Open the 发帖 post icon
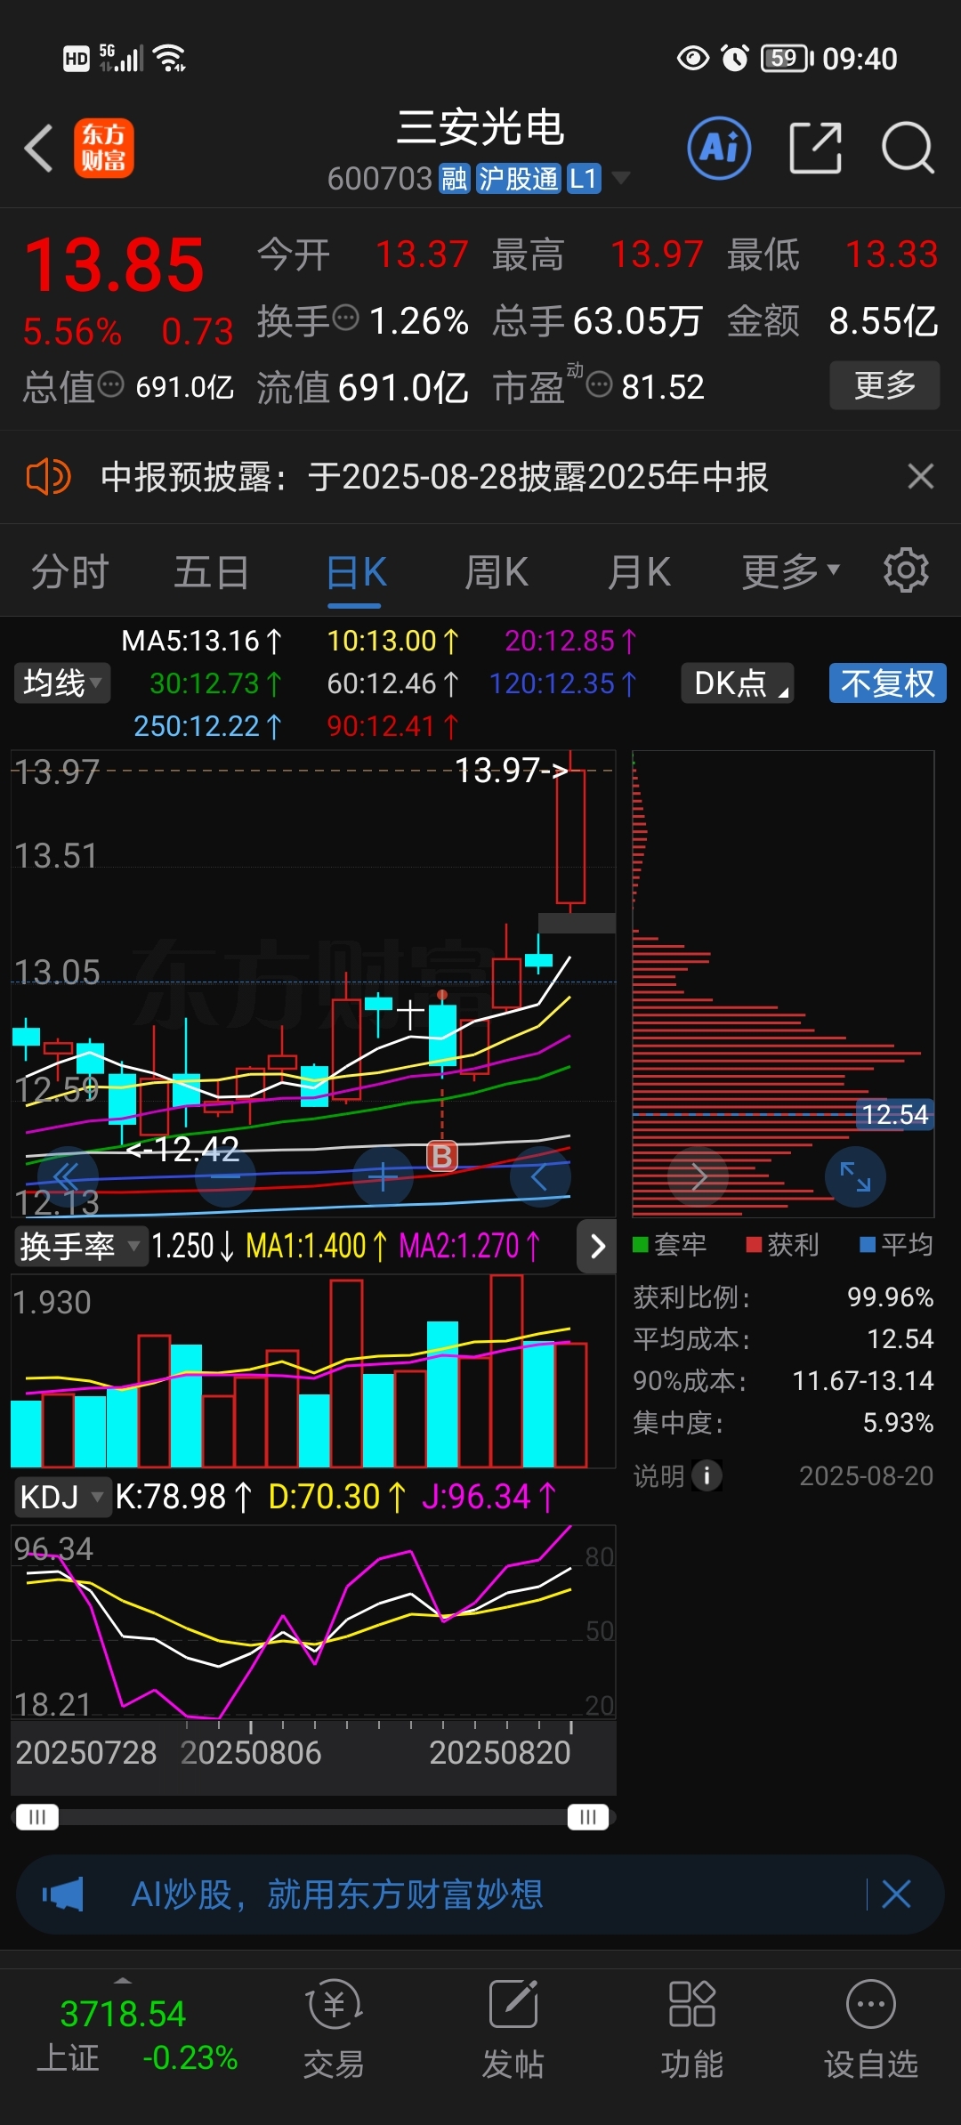Screen dimensions: 961x2125 (513, 2028)
